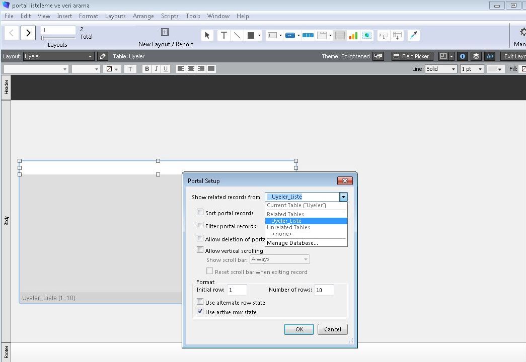Click the edit layout pencil icon
The image size is (526, 362).
pyautogui.click(x=102, y=56)
